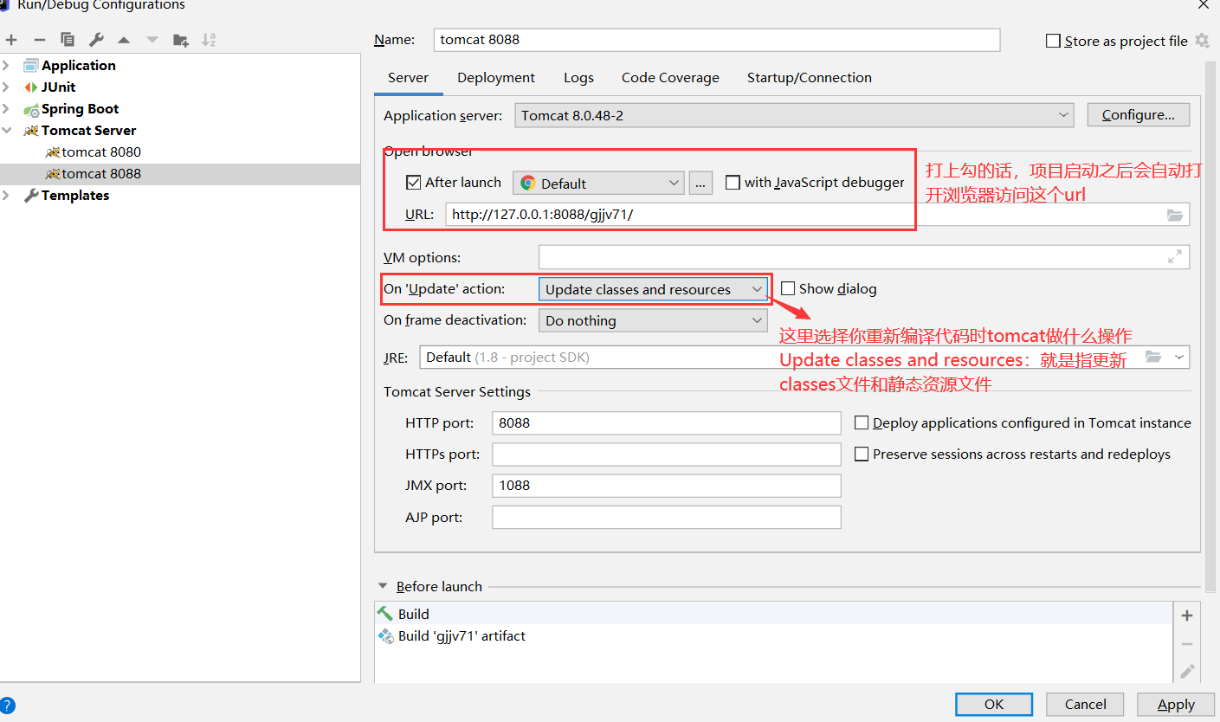Screen dimensions: 1220x722
Task: Uncheck After launch checkbox
Action: 413,183
